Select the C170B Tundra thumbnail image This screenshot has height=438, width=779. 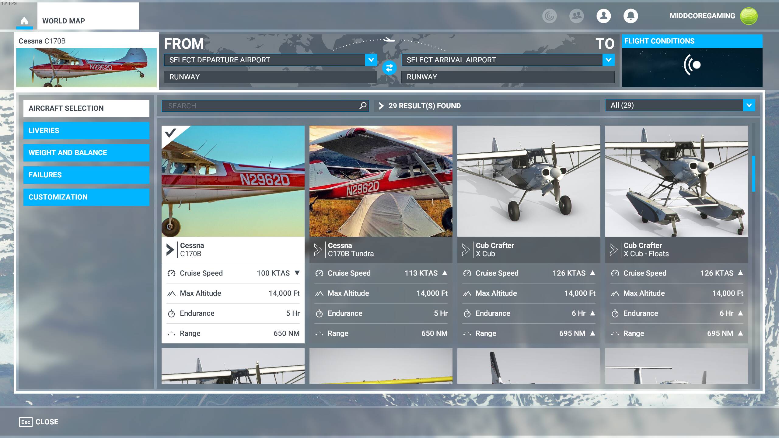[381, 181]
